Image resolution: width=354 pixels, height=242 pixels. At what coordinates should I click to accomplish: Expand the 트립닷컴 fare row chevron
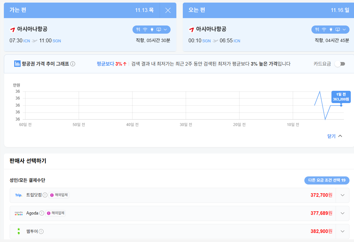click(x=342, y=195)
